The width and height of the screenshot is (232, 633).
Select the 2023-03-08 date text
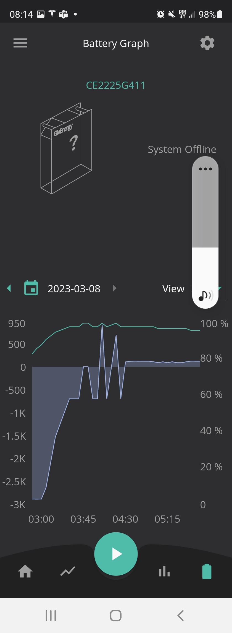[74, 288]
